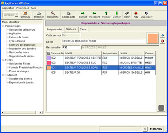Image resolution: width=168 pixels, height=133 pixels.
Task: Open Suppression de verrous item
Action: pos(22,56)
